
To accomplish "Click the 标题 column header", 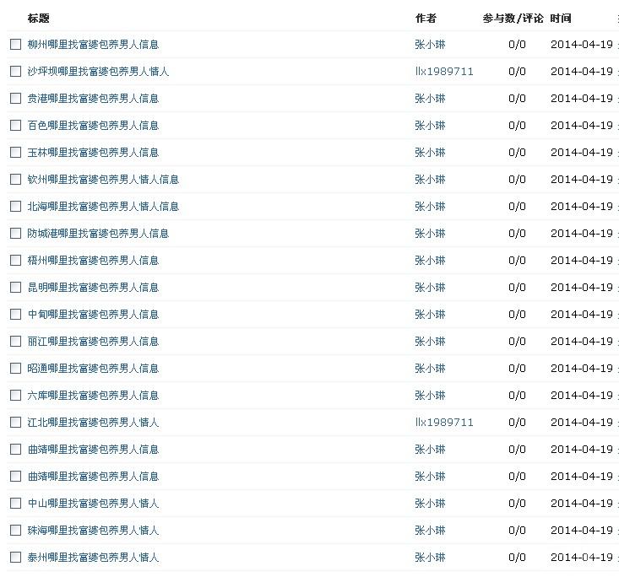I will 39,19.
